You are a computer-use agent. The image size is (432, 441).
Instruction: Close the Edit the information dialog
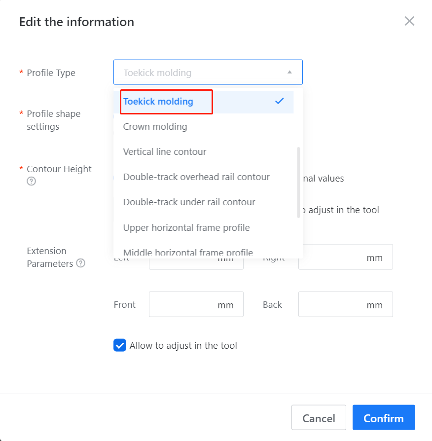(409, 21)
